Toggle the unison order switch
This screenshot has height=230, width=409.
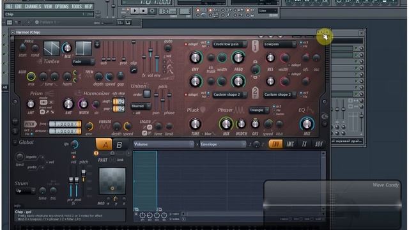point(147,94)
